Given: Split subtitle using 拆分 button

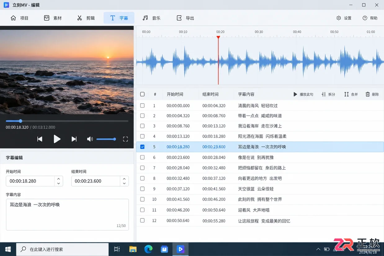Looking at the screenshot, I should pyautogui.click(x=328, y=94).
